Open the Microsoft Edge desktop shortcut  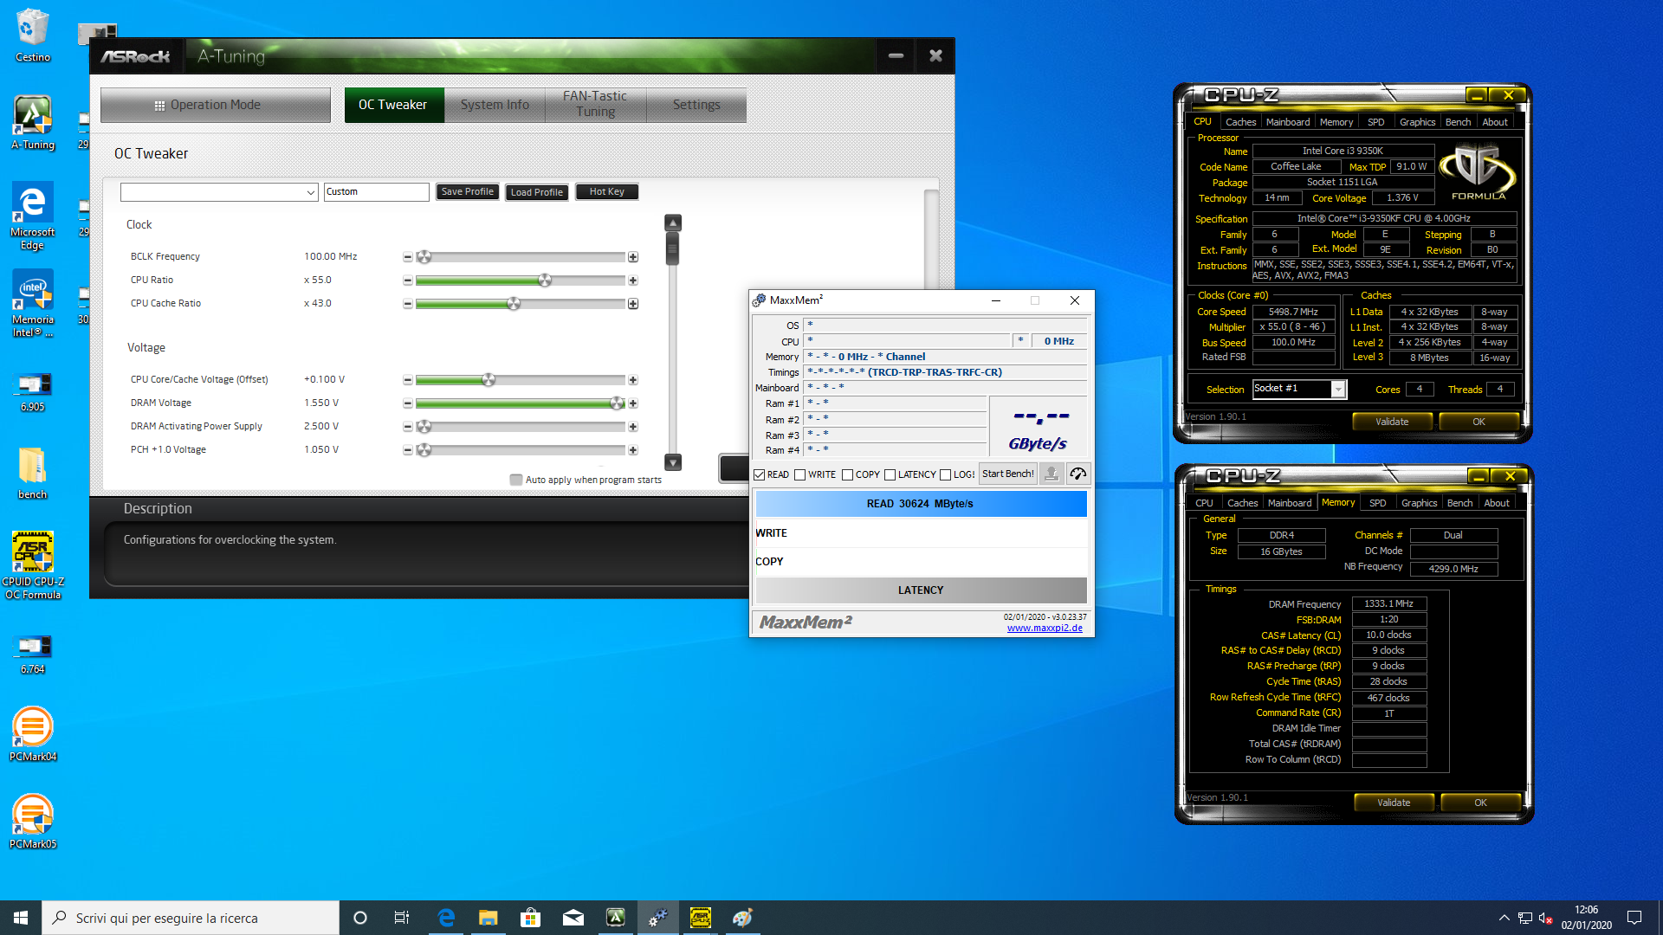click(33, 216)
